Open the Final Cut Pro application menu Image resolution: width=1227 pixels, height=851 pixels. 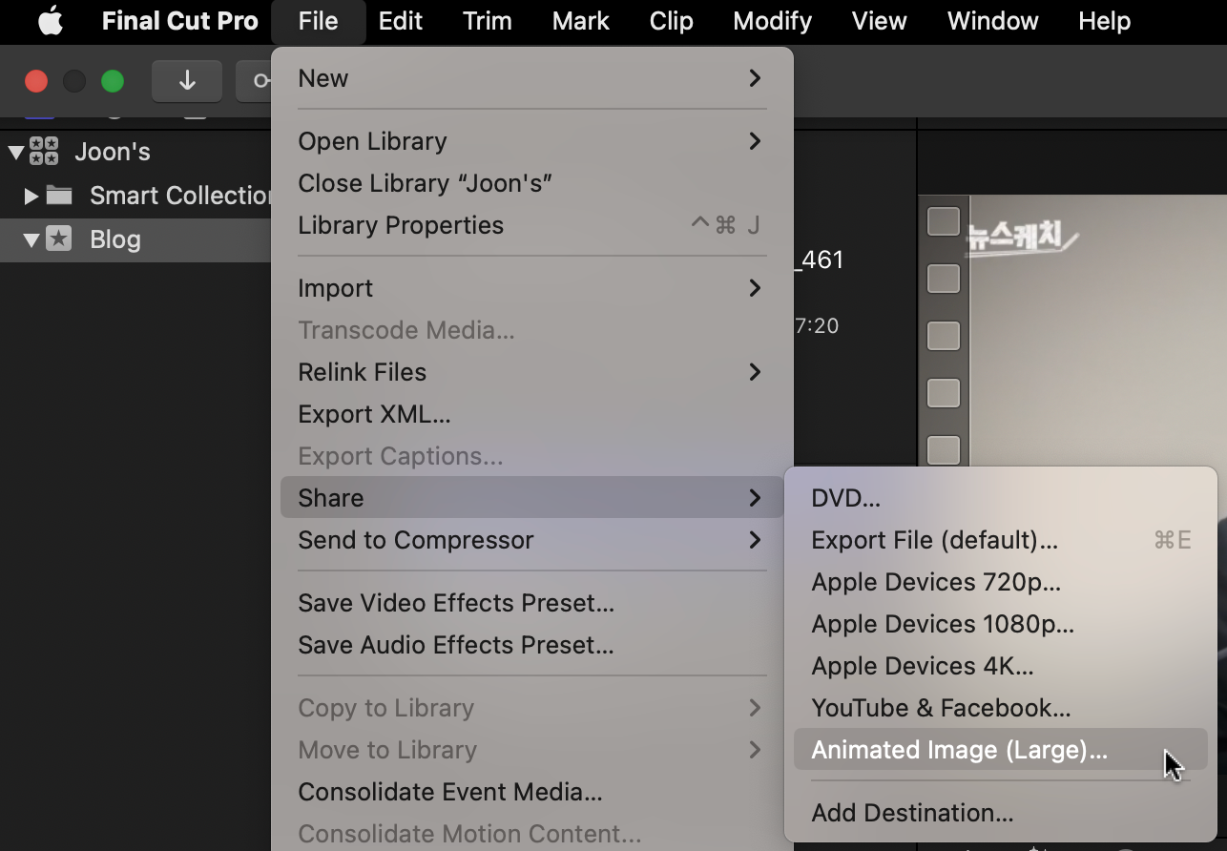(179, 21)
